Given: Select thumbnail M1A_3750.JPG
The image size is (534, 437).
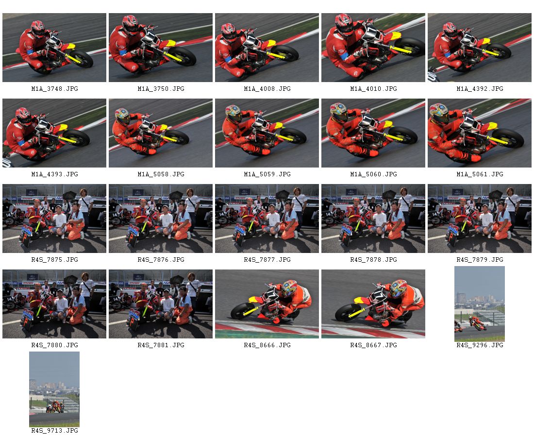Looking at the screenshot, I should coord(161,48).
